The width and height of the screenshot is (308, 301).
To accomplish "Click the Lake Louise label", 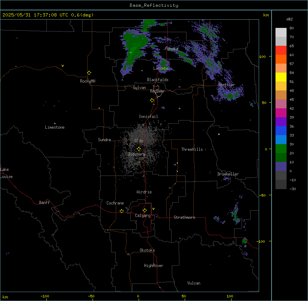I will pos(6,173).
